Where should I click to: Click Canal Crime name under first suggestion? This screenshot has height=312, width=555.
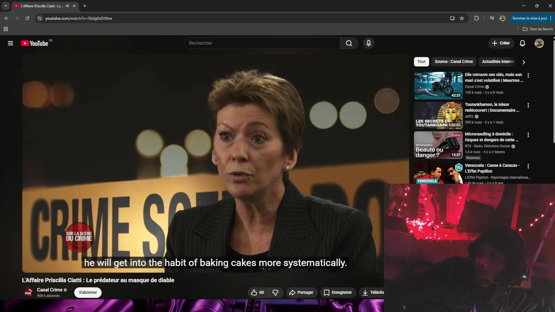(x=474, y=87)
